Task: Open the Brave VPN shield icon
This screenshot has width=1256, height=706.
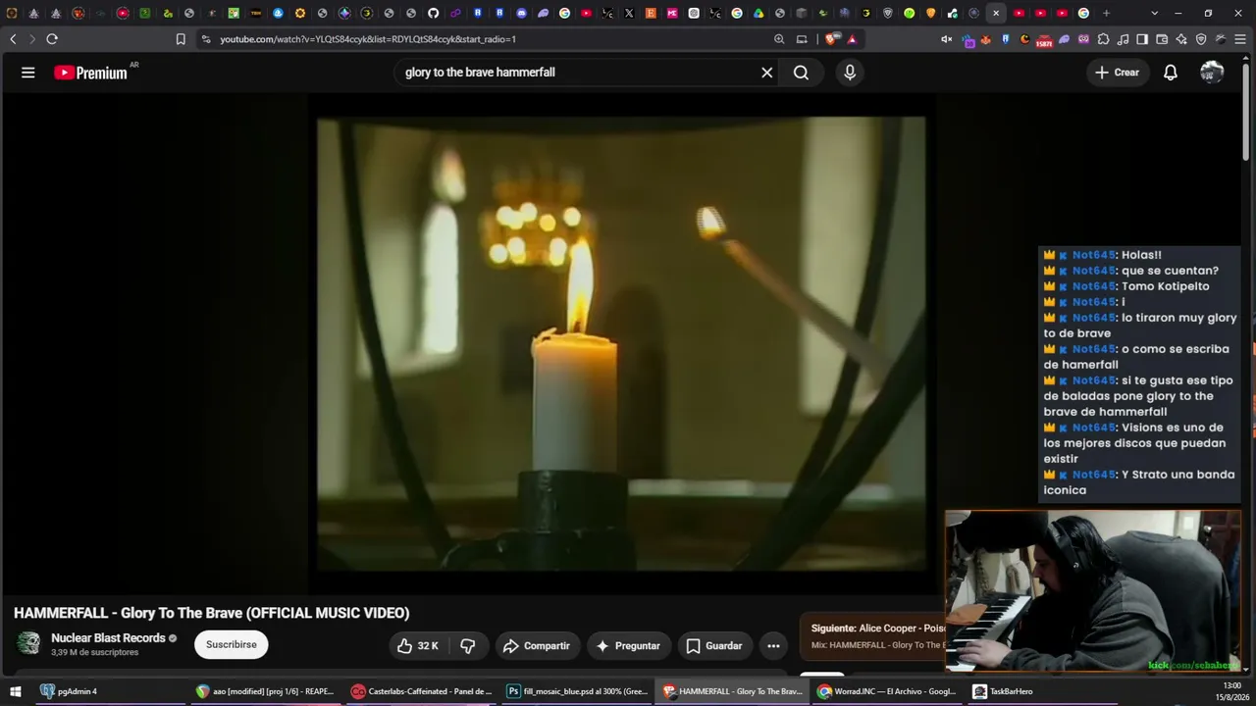Action: pos(1201,39)
